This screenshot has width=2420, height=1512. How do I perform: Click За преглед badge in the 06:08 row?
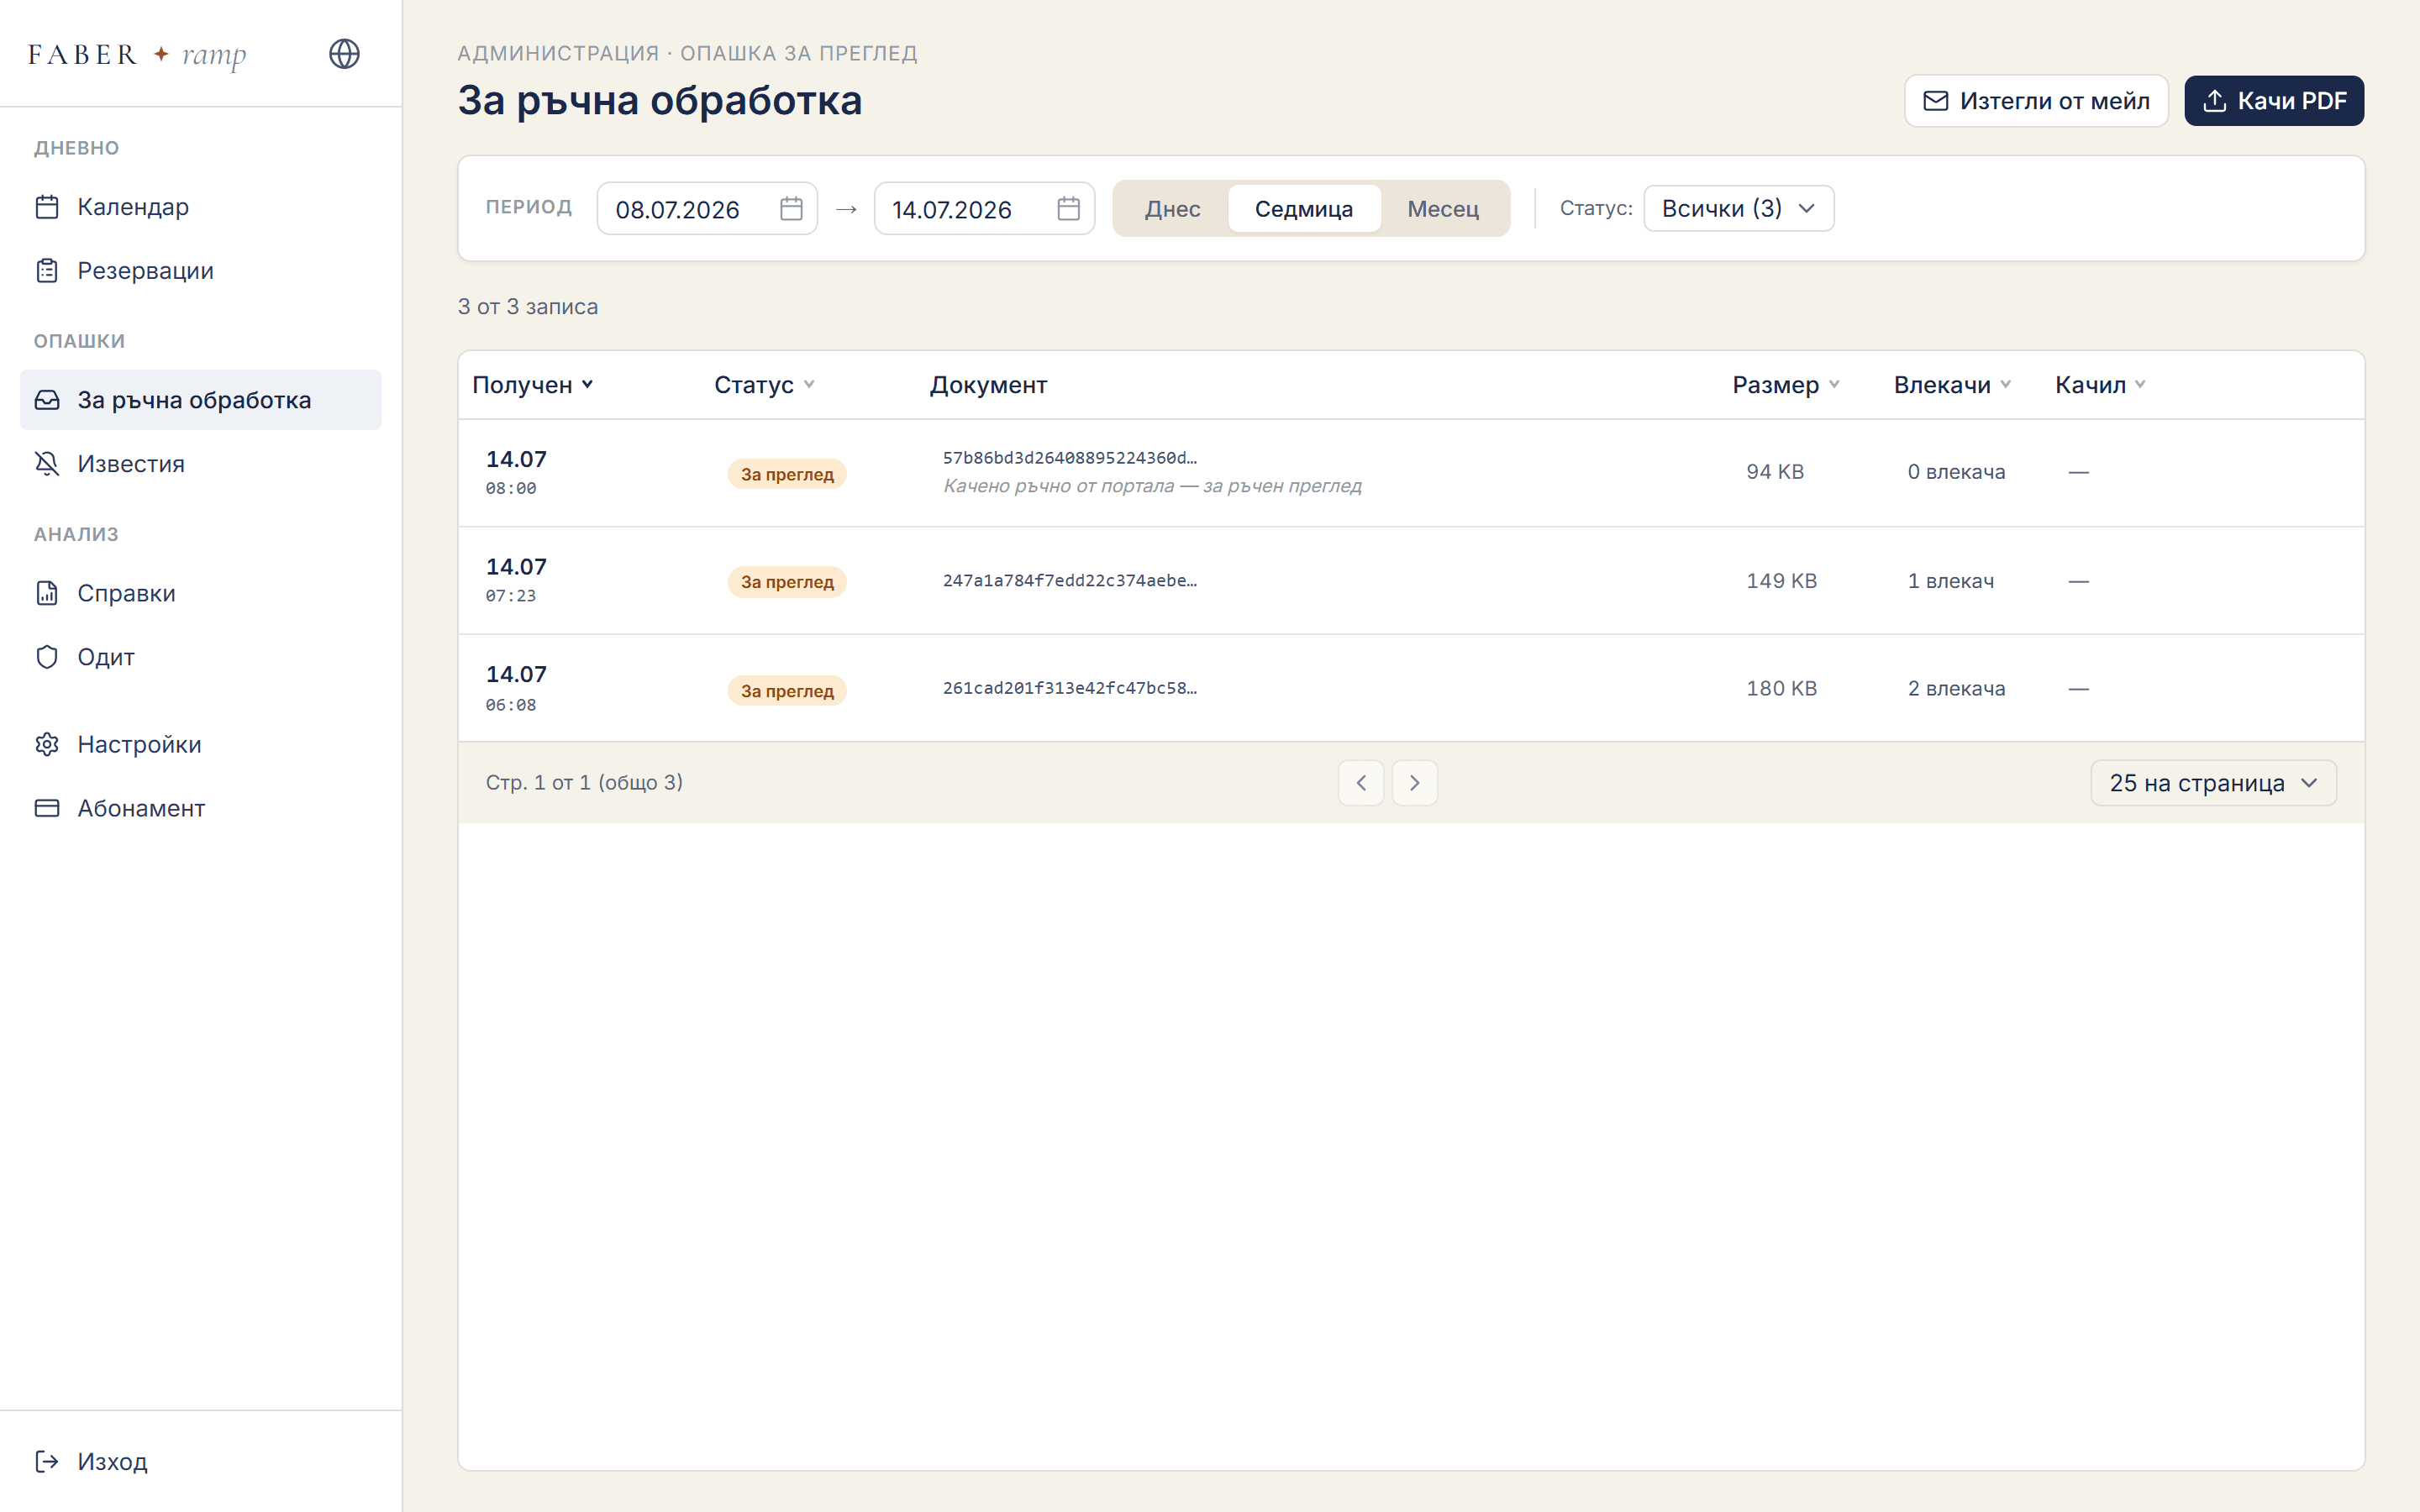(x=787, y=691)
